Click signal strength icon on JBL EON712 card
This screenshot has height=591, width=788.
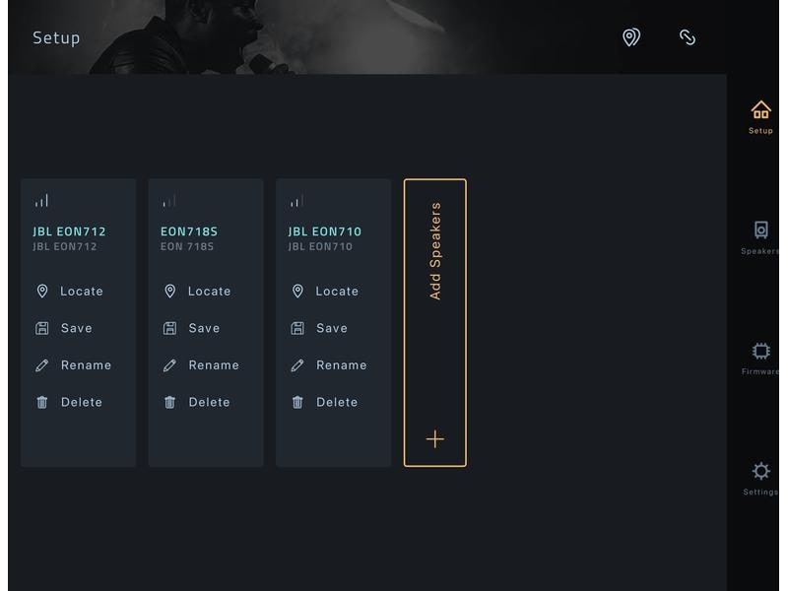coord(41,201)
